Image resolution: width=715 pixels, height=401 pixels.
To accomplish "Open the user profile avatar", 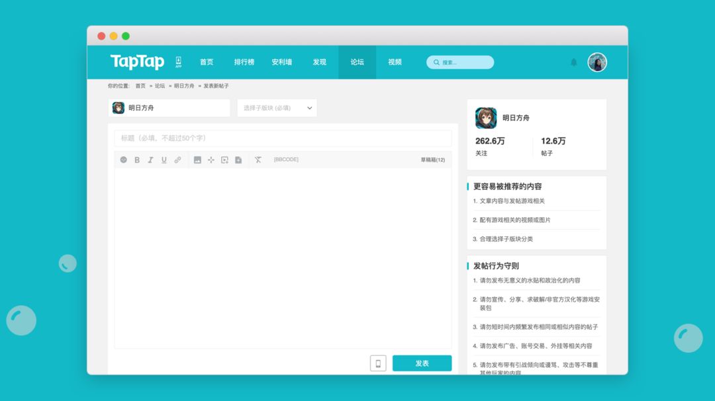I will [597, 62].
